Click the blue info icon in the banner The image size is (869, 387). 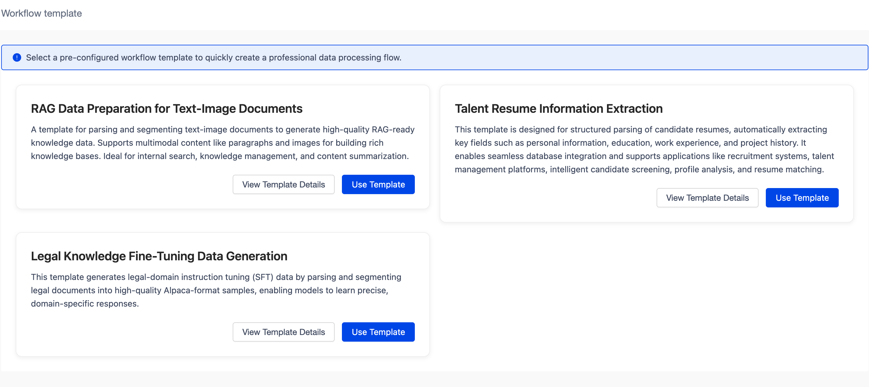tap(17, 58)
